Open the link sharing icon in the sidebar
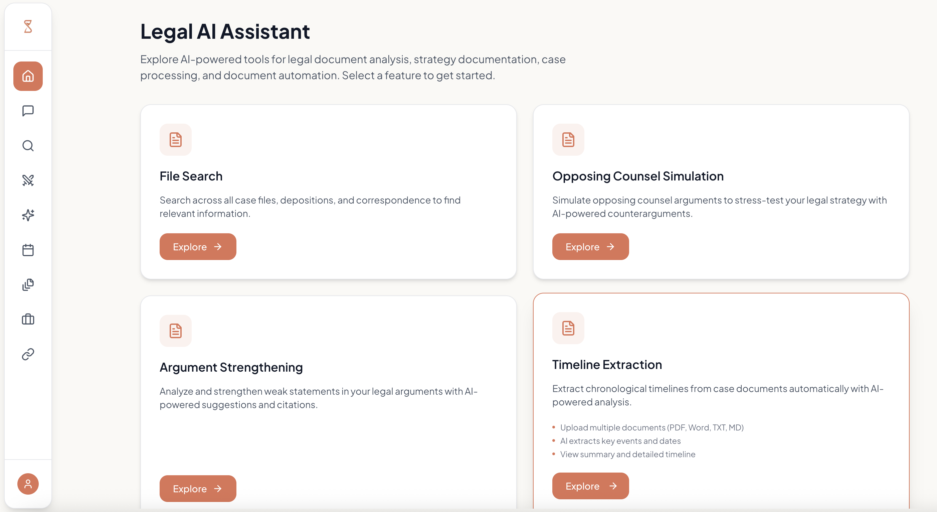Screen dimensions: 937x512 (28, 354)
